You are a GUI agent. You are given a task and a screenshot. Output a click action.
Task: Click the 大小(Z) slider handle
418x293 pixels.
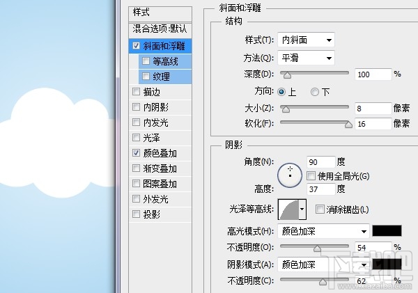[x=286, y=109]
